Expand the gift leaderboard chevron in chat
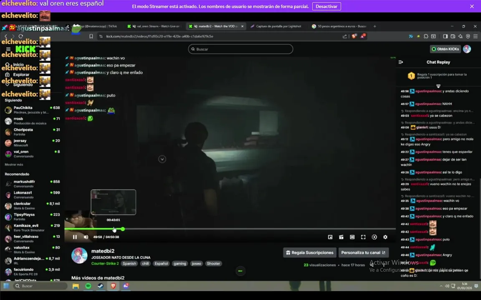 (x=438, y=86)
